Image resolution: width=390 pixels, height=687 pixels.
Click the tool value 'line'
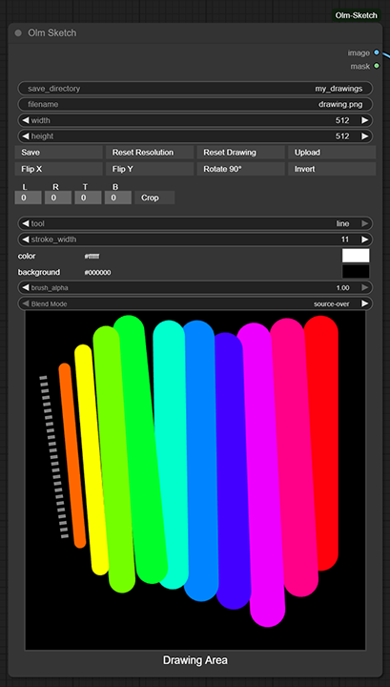tap(342, 223)
